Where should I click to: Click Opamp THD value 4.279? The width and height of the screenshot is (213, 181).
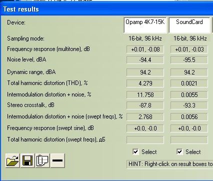click(x=145, y=83)
